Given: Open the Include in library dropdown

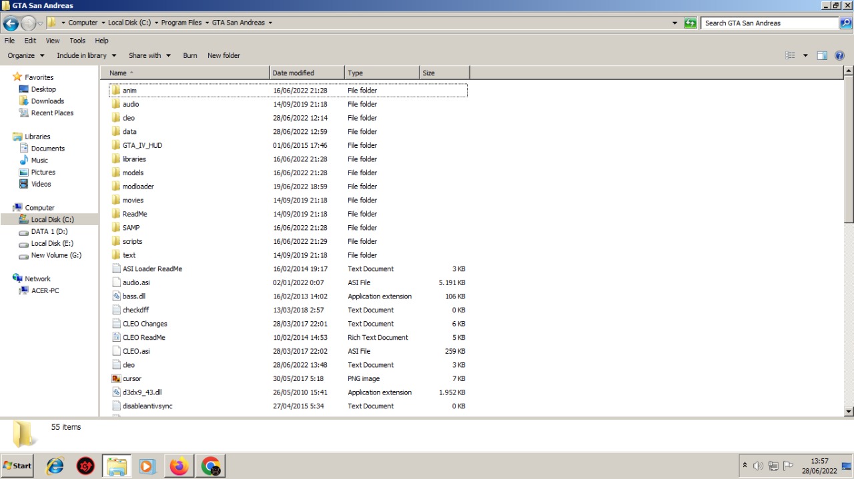Looking at the screenshot, I should pyautogui.click(x=86, y=55).
